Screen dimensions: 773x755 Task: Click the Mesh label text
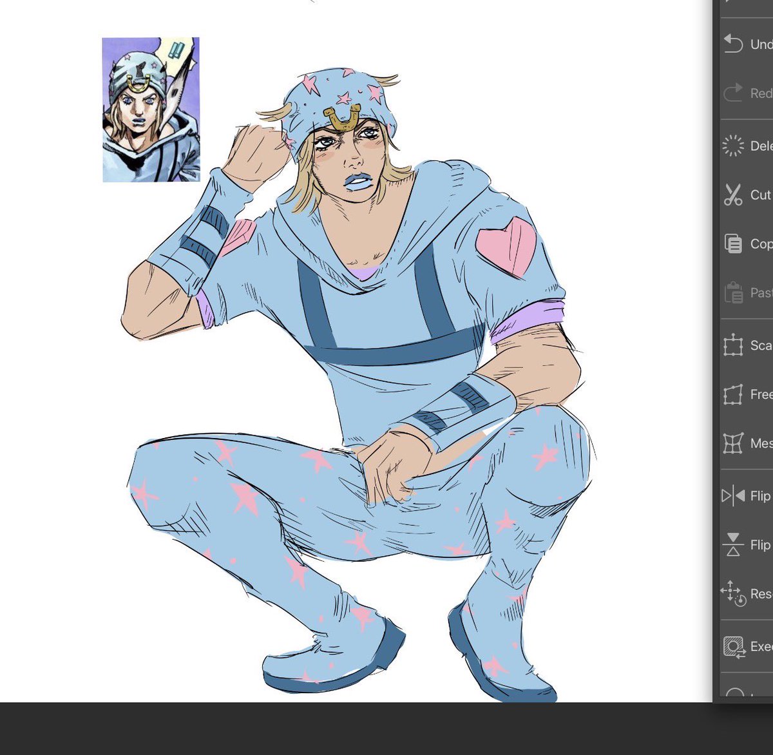click(x=761, y=443)
